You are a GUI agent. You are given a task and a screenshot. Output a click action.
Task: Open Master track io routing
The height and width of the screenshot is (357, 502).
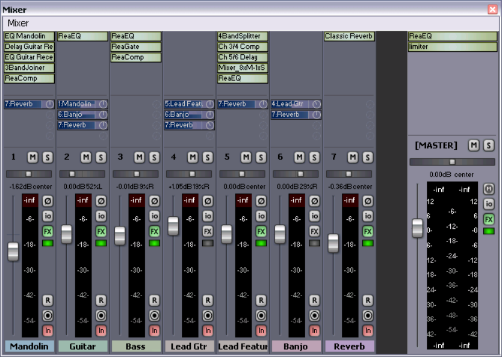[489, 204]
